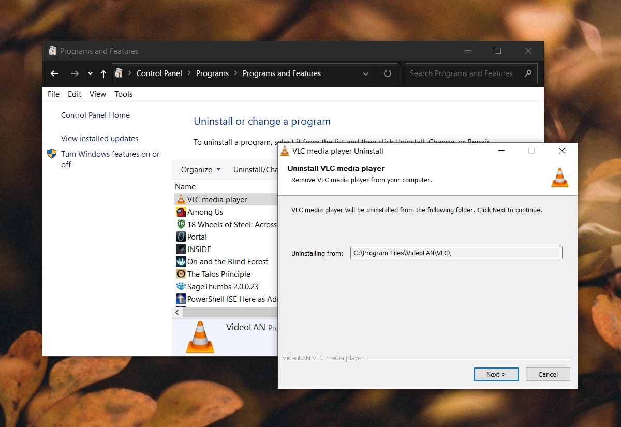621x427 pixels.
Task: Click the Control Panel breadcrumb
Action: point(159,73)
